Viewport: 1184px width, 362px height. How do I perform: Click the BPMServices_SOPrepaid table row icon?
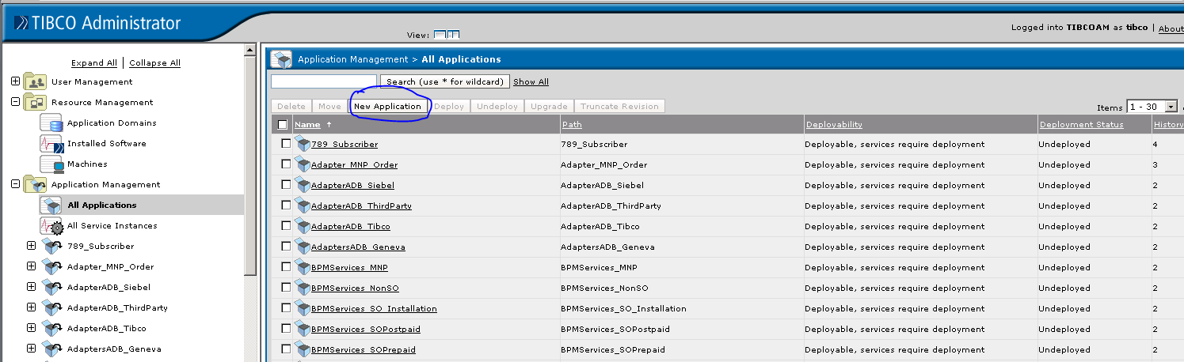click(x=302, y=349)
